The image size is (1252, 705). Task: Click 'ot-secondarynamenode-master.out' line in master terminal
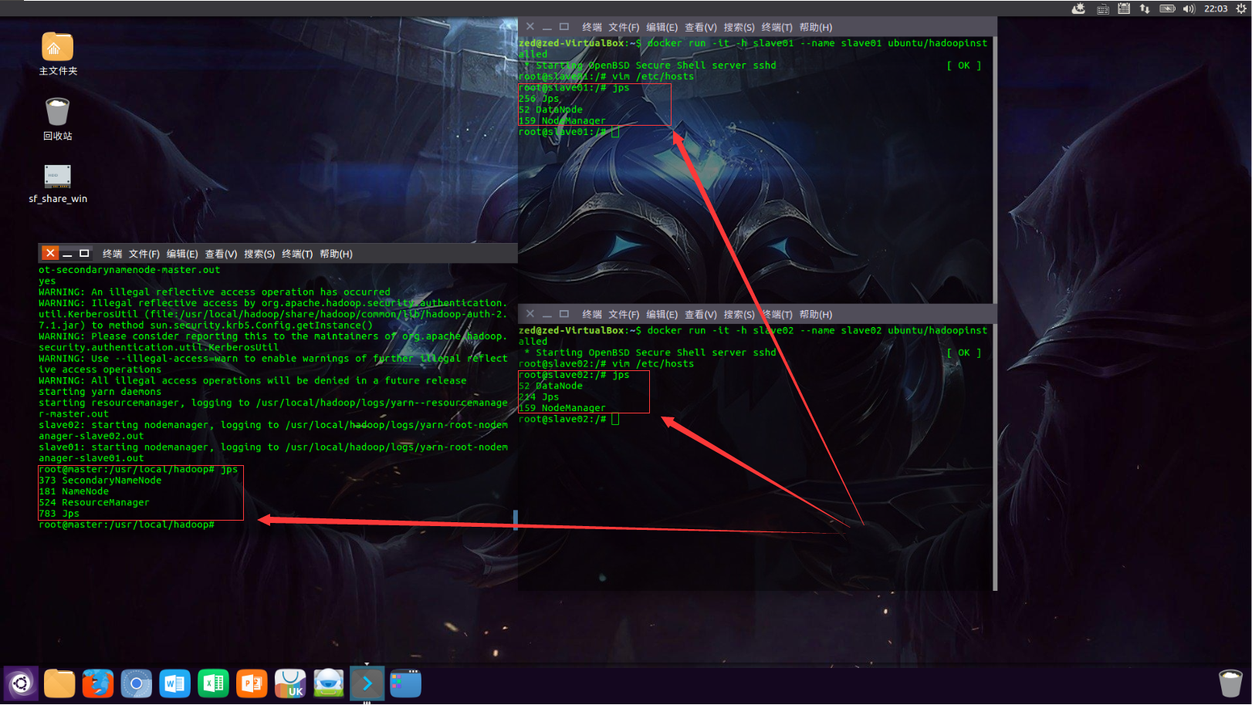[130, 270]
